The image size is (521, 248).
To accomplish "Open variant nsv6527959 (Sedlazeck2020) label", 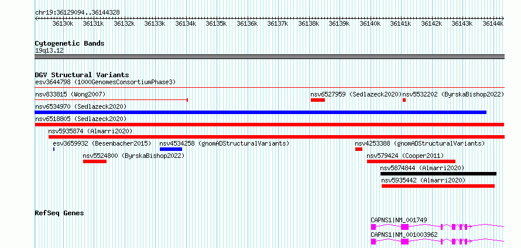I will [356, 95].
